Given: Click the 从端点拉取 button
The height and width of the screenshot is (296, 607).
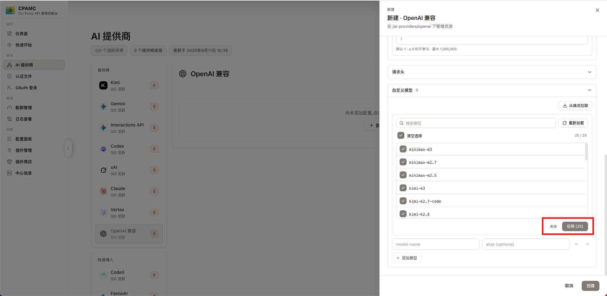Looking at the screenshot, I should tap(575, 106).
